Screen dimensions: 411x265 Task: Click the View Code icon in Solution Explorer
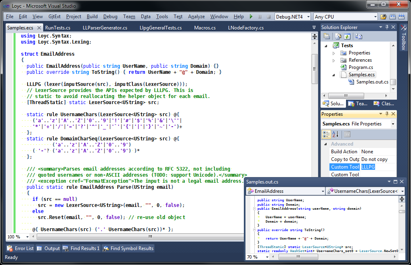359,37
